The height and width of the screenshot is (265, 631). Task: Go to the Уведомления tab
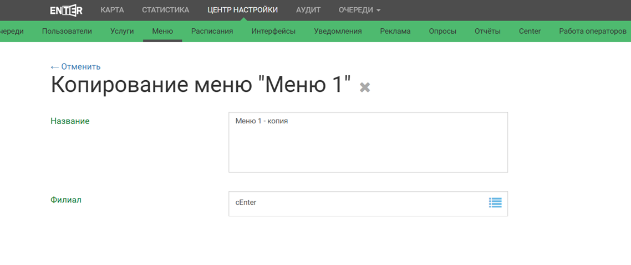click(x=338, y=31)
